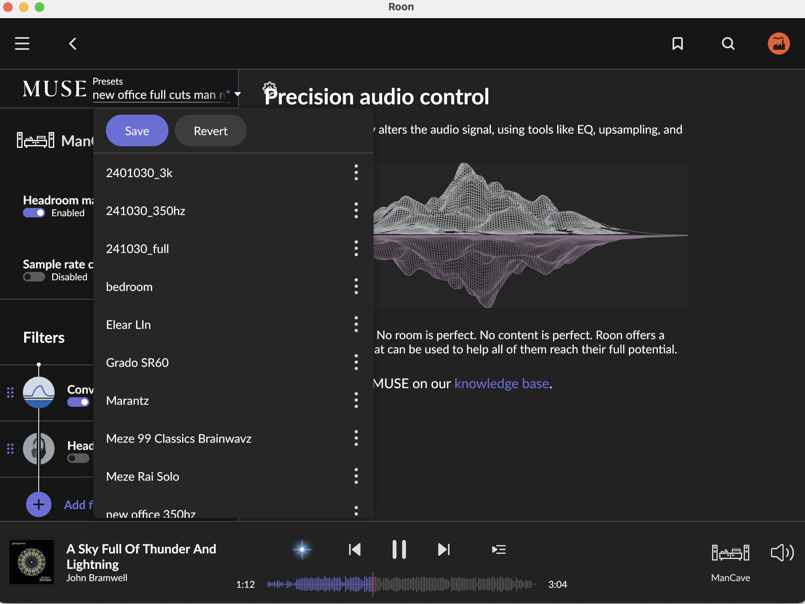Open options for 241030_350hz preset
805x604 pixels.
pos(356,211)
